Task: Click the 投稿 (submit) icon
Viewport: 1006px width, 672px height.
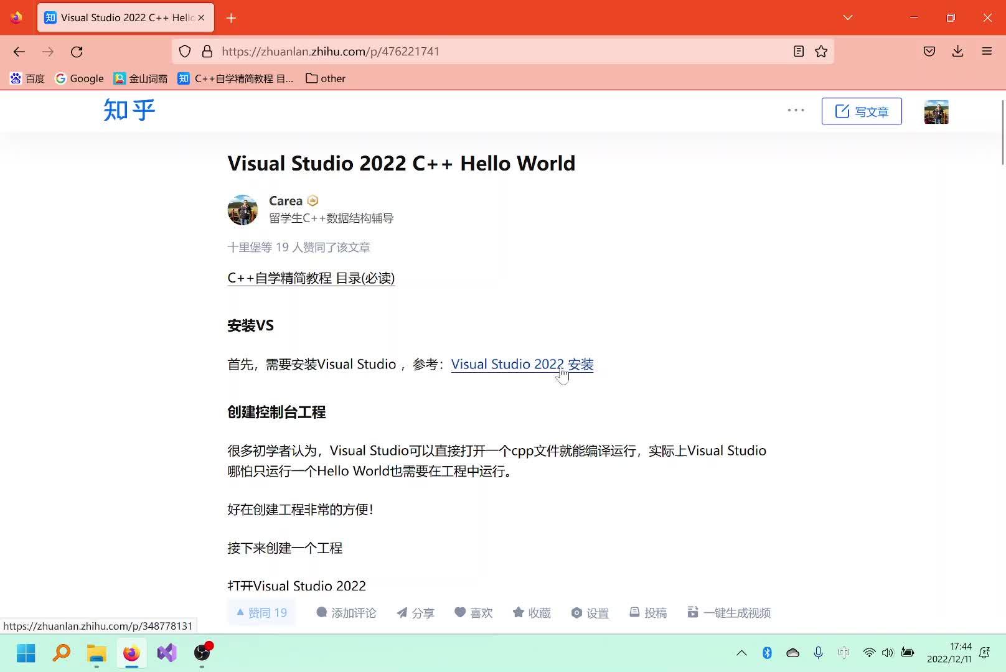Action: click(634, 612)
